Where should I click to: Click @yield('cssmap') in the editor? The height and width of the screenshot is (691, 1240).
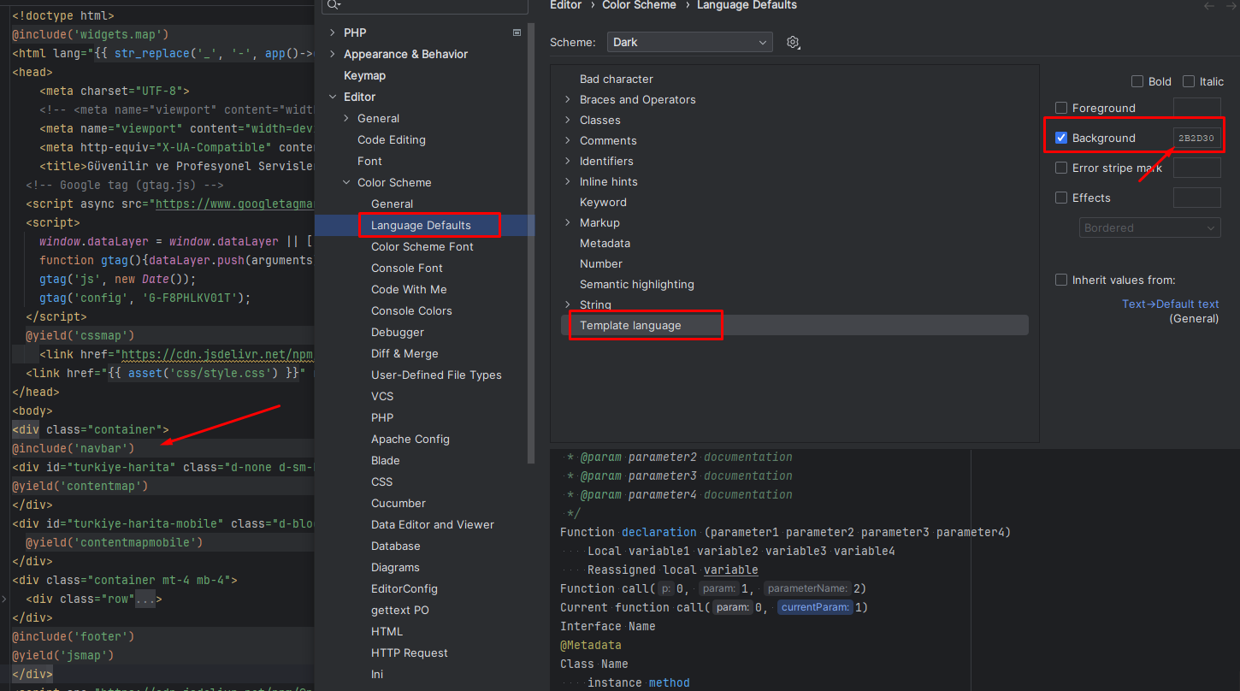[80, 335]
